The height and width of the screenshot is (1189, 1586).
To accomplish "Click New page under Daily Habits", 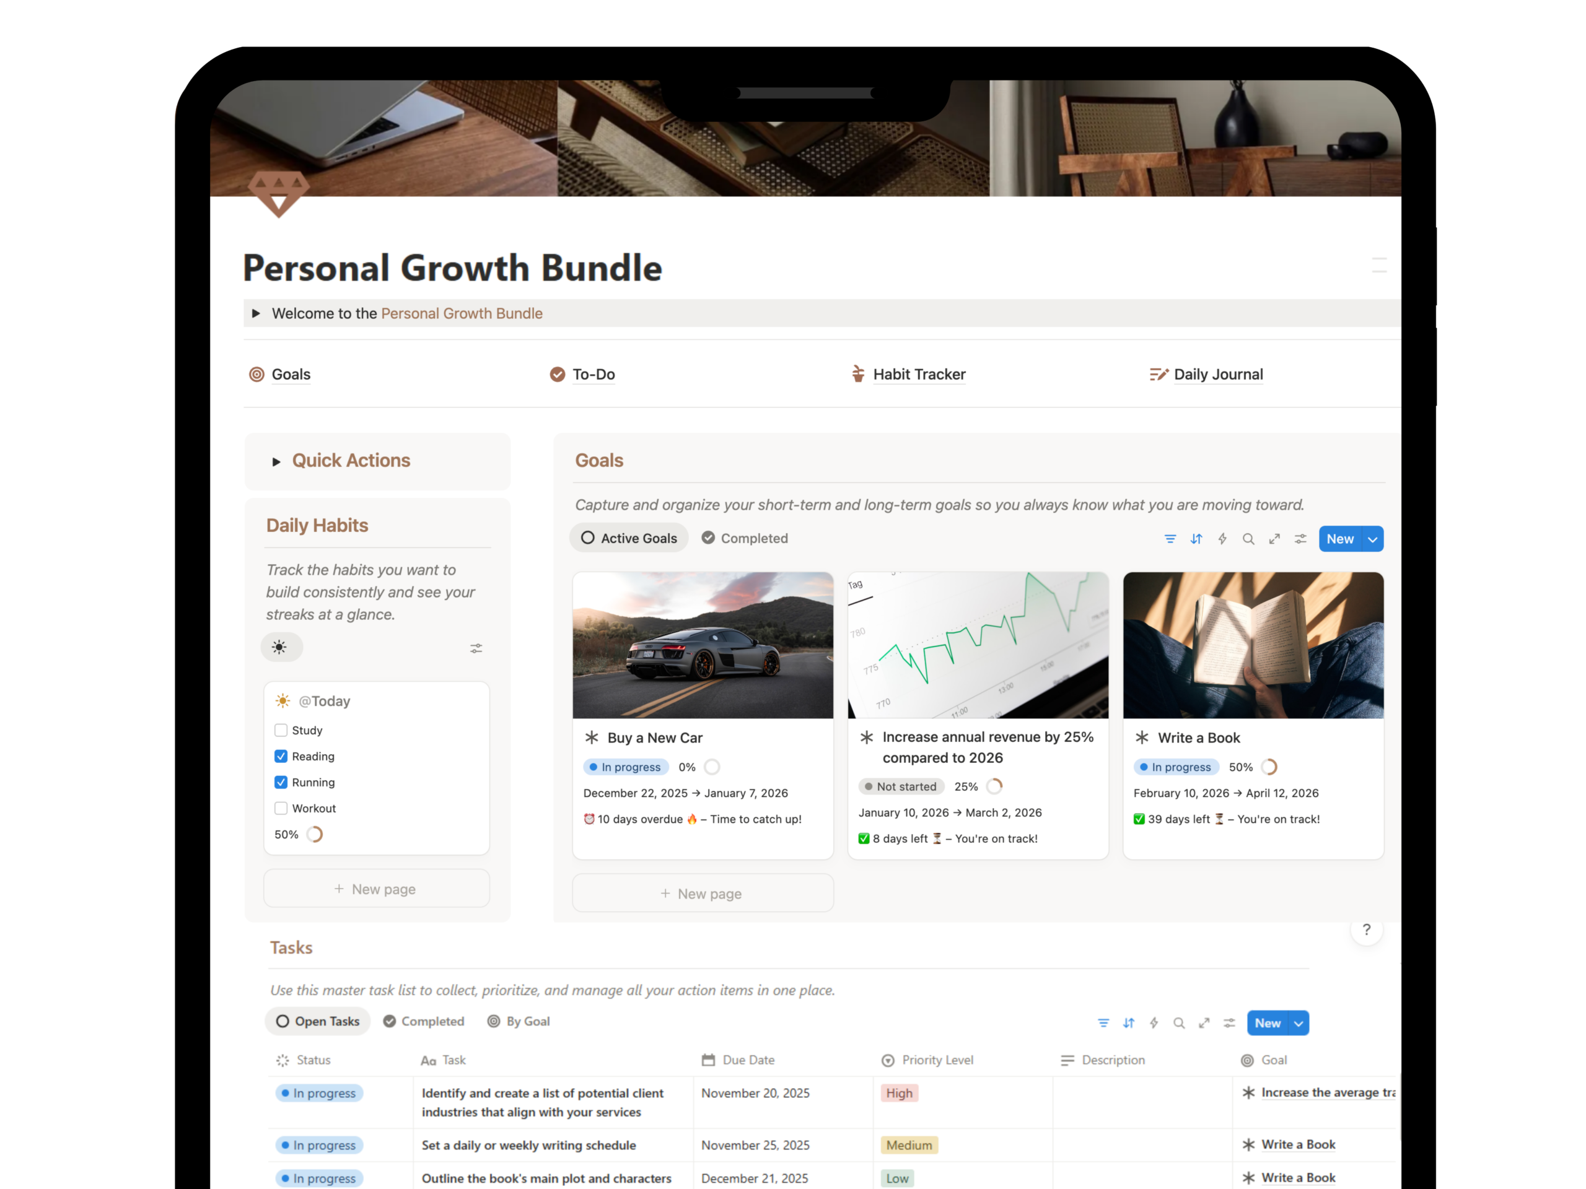I will 377,889.
